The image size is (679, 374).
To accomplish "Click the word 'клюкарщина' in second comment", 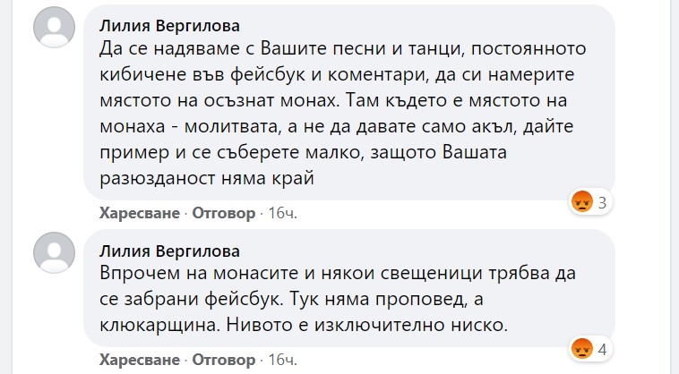I will [x=159, y=326].
